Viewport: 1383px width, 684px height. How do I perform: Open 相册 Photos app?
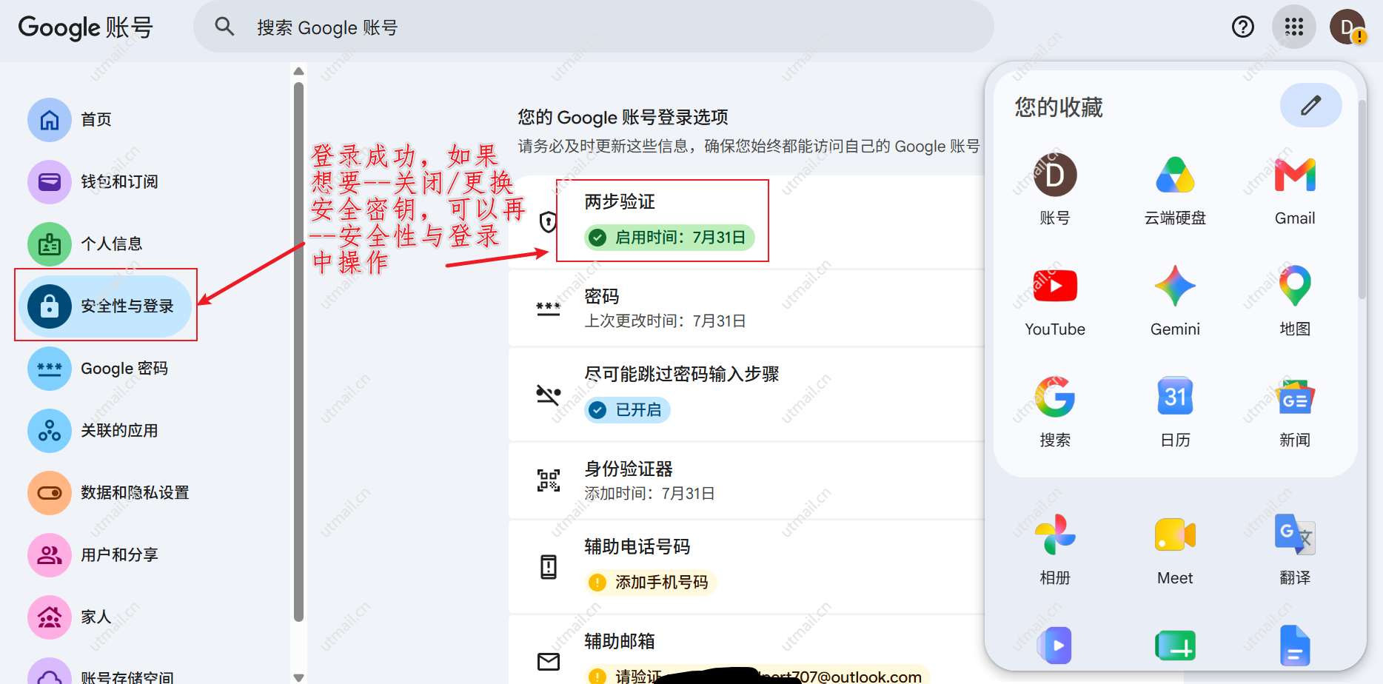[x=1055, y=549]
